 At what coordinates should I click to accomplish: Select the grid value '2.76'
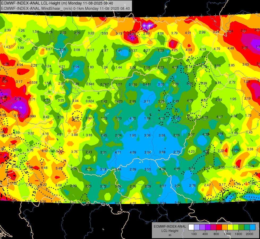[x=192, y=185]
